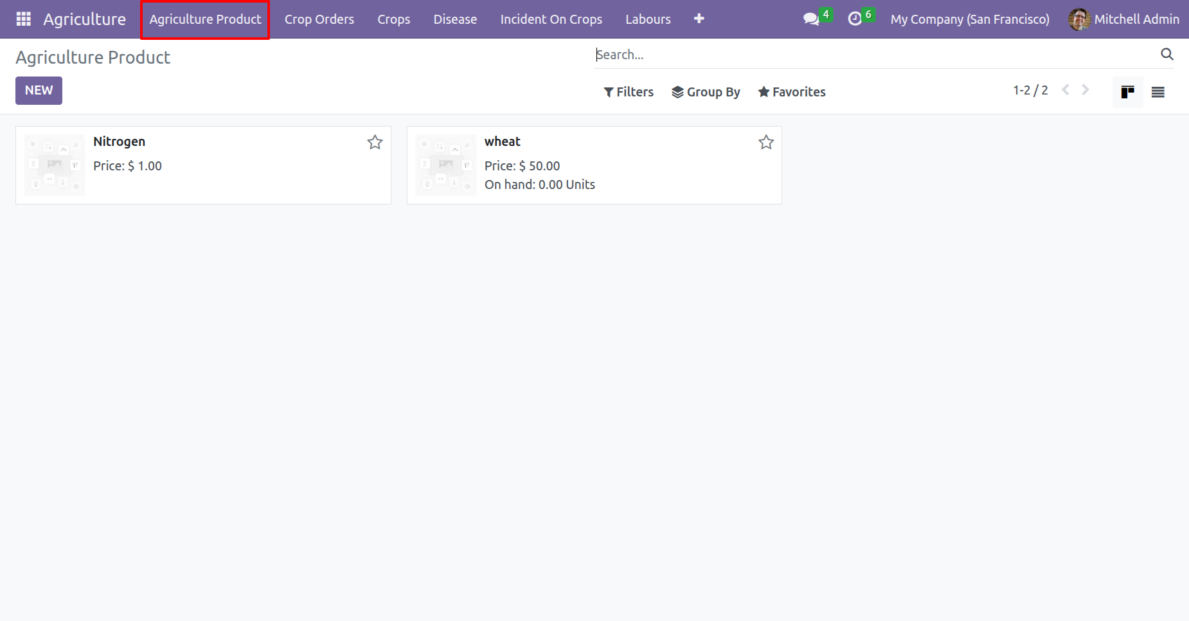Image resolution: width=1189 pixels, height=621 pixels.
Task: Expand the Filters dropdown
Action: point(629,92)
